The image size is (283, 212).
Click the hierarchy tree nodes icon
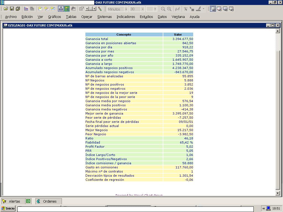click(100, 9)
